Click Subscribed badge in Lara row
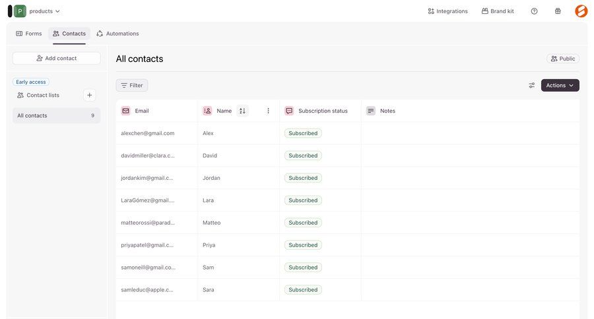594x319 pixels. click(303, 200)
